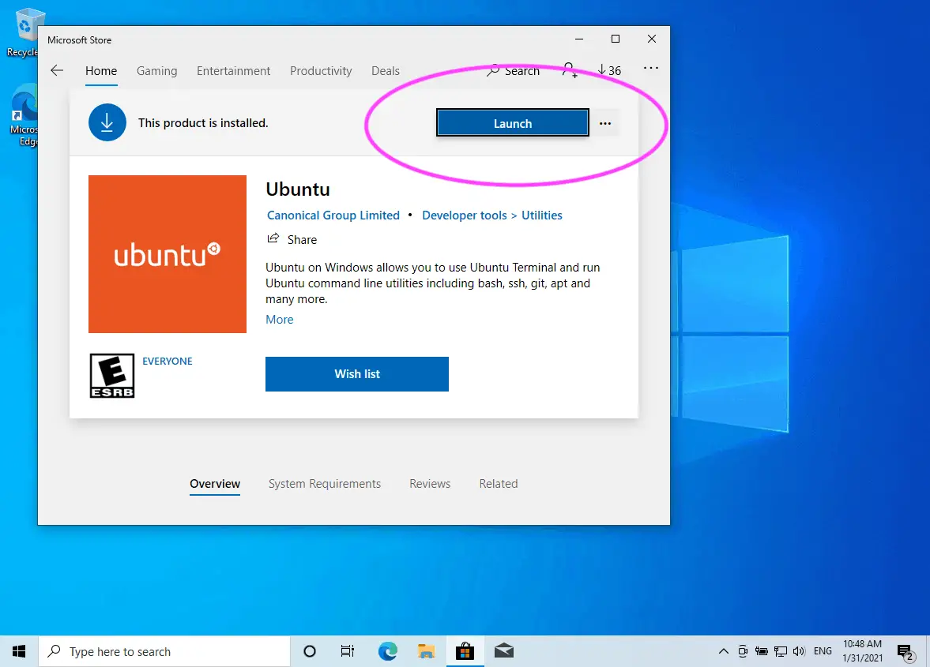Image resolution: width=930 pixels, height=667 pixels.
Task: Click the Meet Now tray icon
Action: pos(743,651)
